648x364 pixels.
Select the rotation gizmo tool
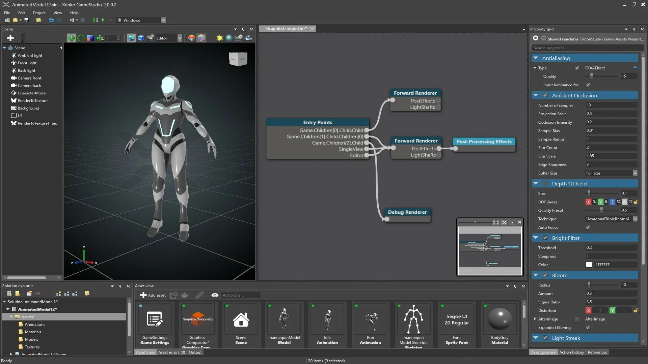[81, 38]
